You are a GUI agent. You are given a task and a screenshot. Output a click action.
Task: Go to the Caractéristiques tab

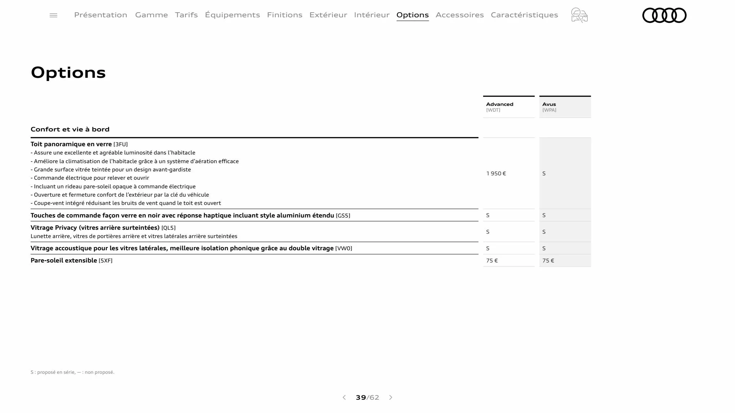point(524,15)
